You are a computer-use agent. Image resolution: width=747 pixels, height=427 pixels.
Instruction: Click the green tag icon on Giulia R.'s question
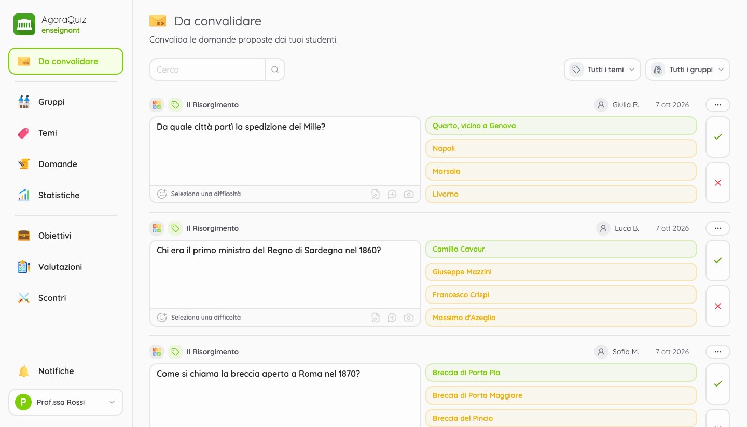point(175,105)
